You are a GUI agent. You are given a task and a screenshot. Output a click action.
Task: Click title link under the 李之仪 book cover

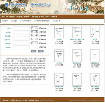coord(95,63)
